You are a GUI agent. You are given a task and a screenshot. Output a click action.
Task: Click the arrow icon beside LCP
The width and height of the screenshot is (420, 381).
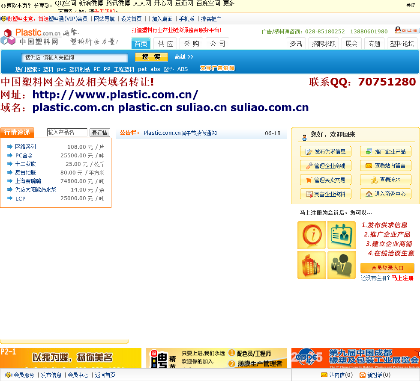pos(9,198)
